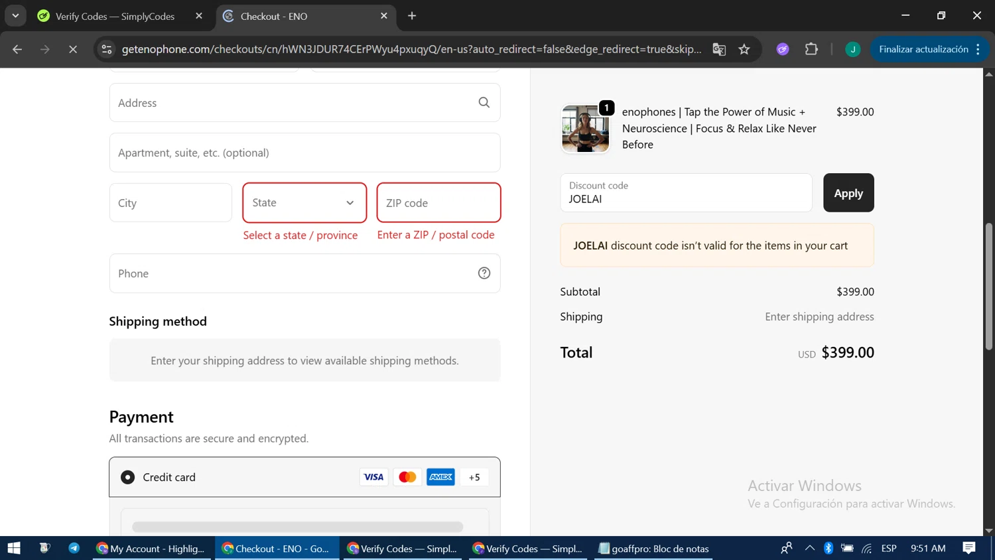
Task: Click the enophones product title text
Action: 719,128
